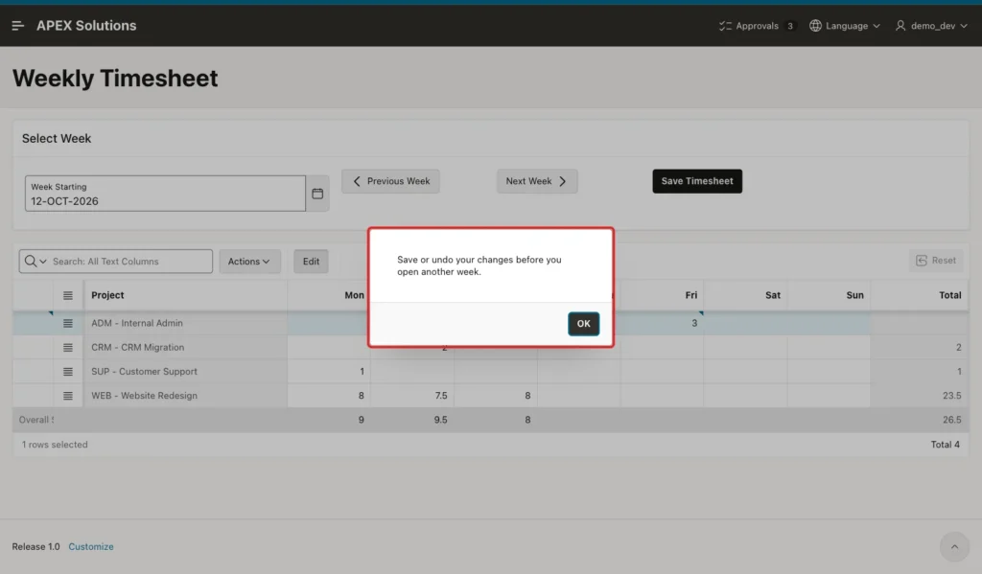This screenshot has height=574, width=982.
Task: Click the Mon cell with 8 in Website Redesign row
Action: 330,396
